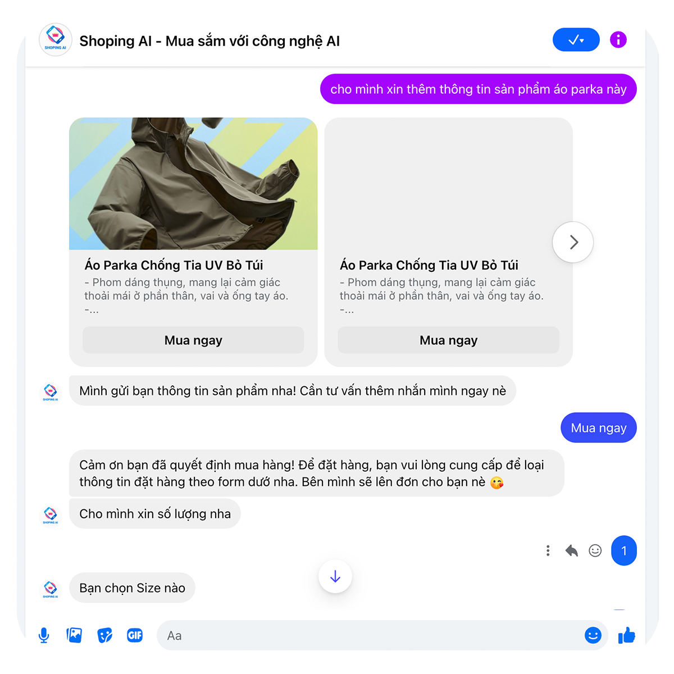This screenshot has height=674, width=674.
Task: Select the sent message bubble '1'
Action: tap(624, 550)
